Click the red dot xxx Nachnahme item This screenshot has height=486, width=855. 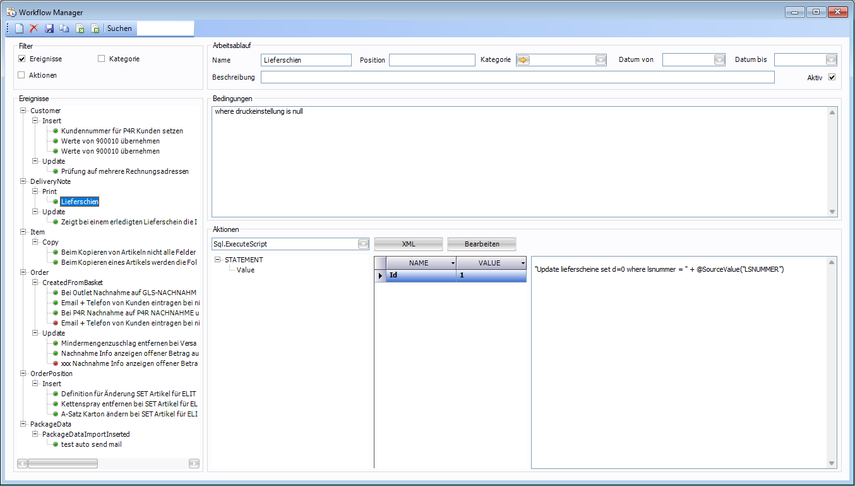(129, 363)
